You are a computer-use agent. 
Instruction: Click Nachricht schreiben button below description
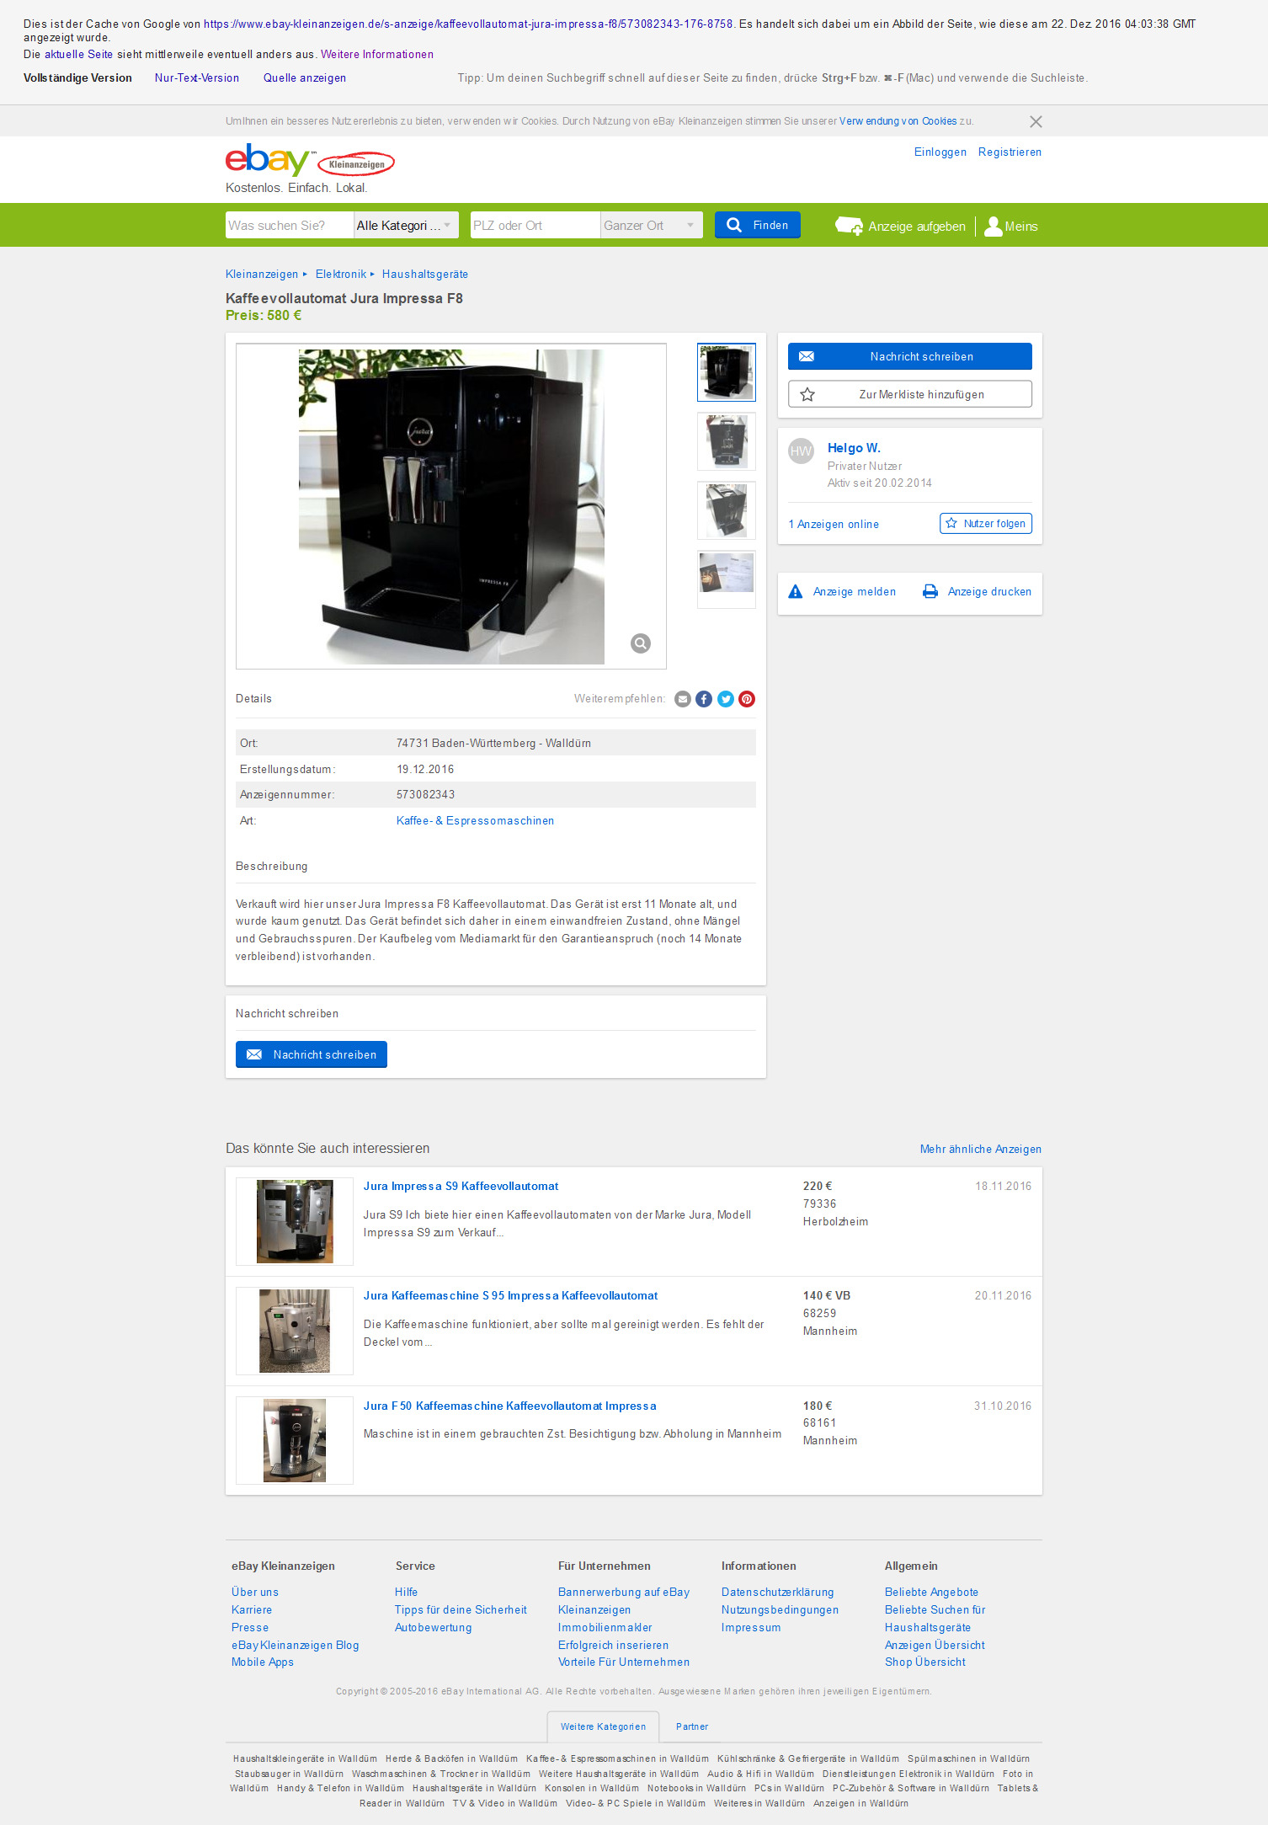click(312, 1054)
